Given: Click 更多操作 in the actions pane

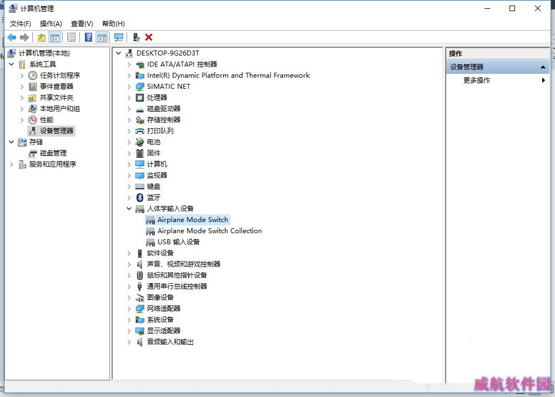Looking at the screenshot, I should pyautogui.click(x=477, y=81).
